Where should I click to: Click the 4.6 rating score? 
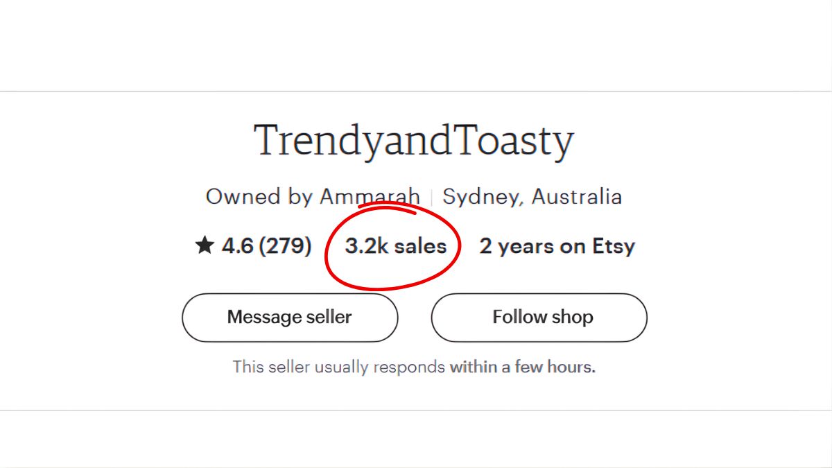click(237, 246)
